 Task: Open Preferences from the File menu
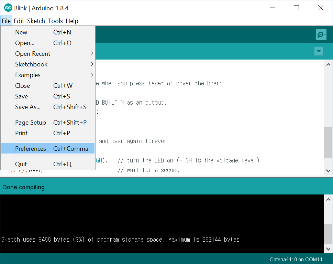48,148
